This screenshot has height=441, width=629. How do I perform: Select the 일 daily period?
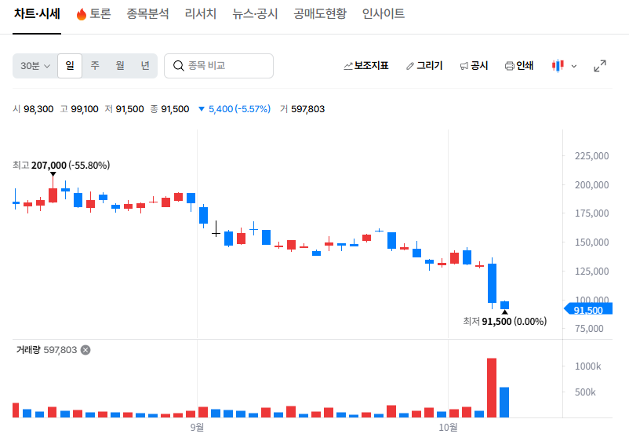[x=70, y=66]
